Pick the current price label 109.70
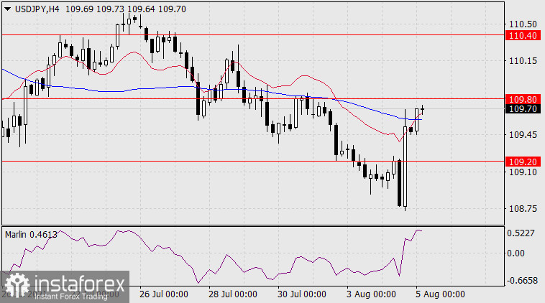Viewport: 545px width, 303px height. (523, 109)
